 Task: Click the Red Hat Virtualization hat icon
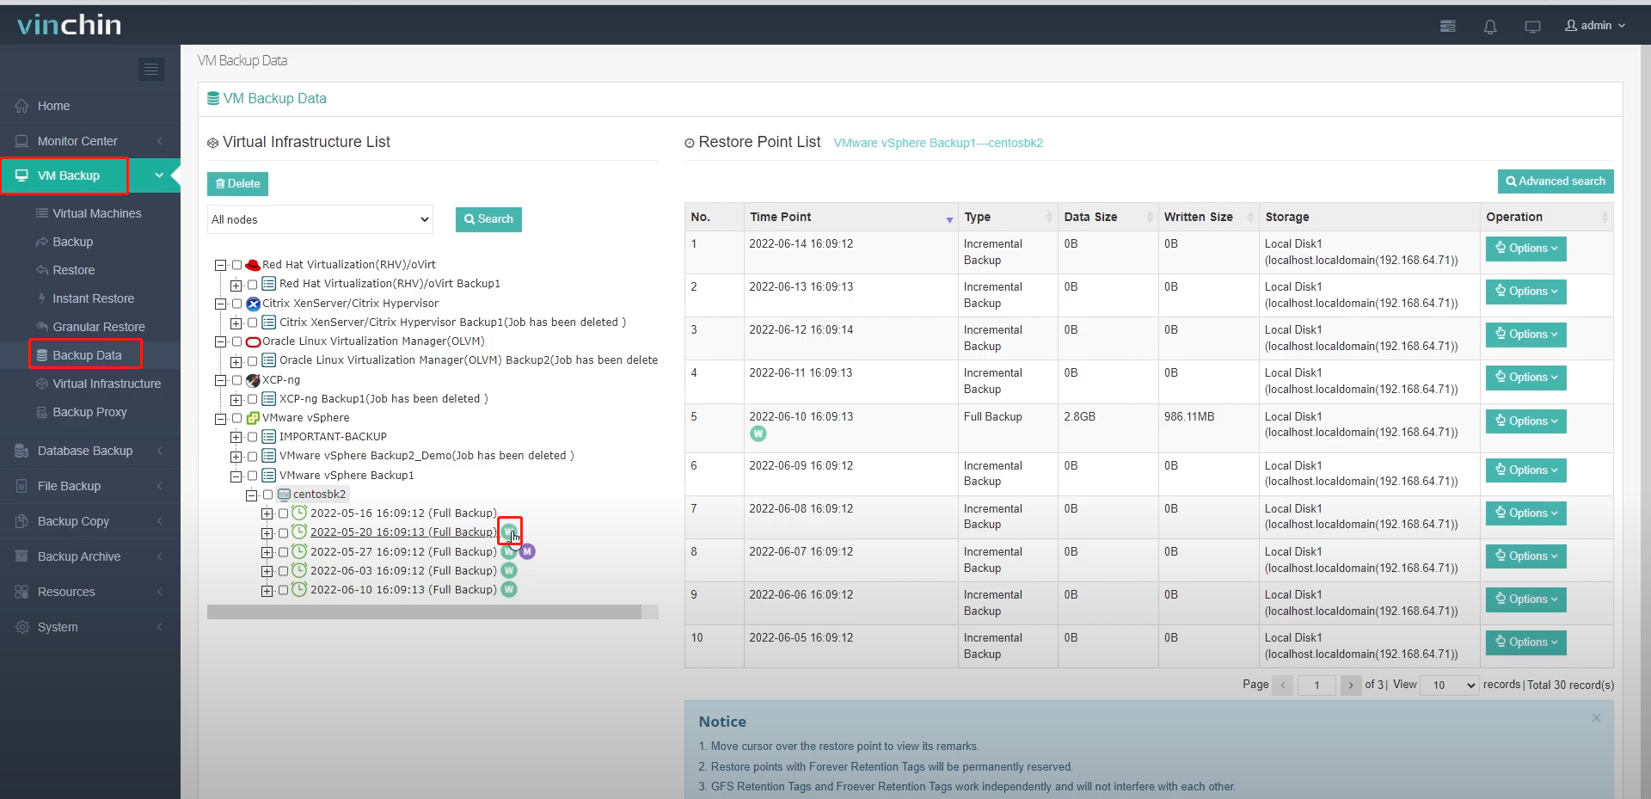253,265
